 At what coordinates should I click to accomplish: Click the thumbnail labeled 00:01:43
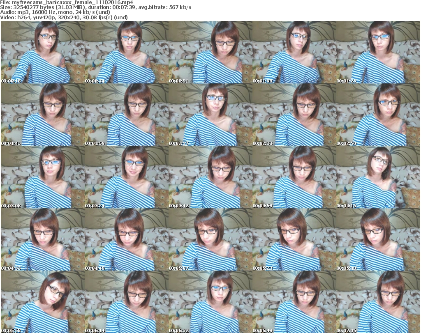tap(42, 115)
